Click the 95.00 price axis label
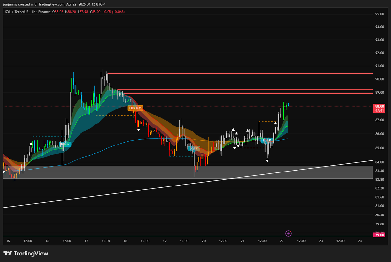The height and width of the screenshot is (262, 391). (x=379, y=14)
